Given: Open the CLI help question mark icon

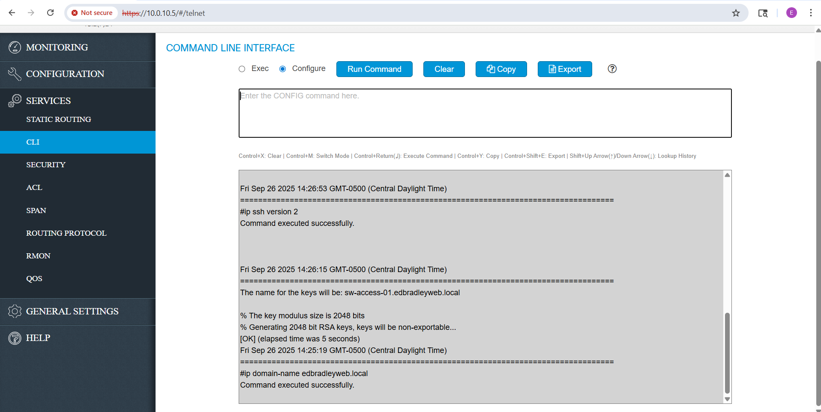Looking at the screenshot, I should [612, 69].
